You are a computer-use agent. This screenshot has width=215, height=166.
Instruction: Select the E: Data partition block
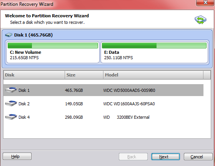(154, 52)
